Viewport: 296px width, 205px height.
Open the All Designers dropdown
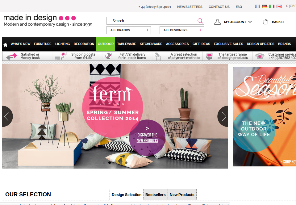(181, 30)
